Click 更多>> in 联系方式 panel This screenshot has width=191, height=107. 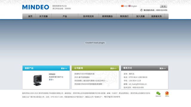point(162,68)
